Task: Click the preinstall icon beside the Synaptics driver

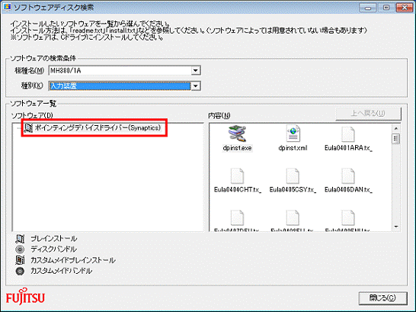Action: coord(28,128)
